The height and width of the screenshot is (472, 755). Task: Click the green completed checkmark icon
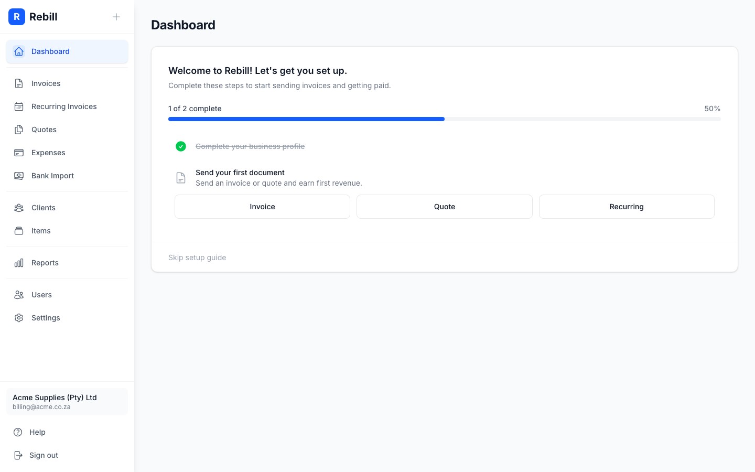181,146
